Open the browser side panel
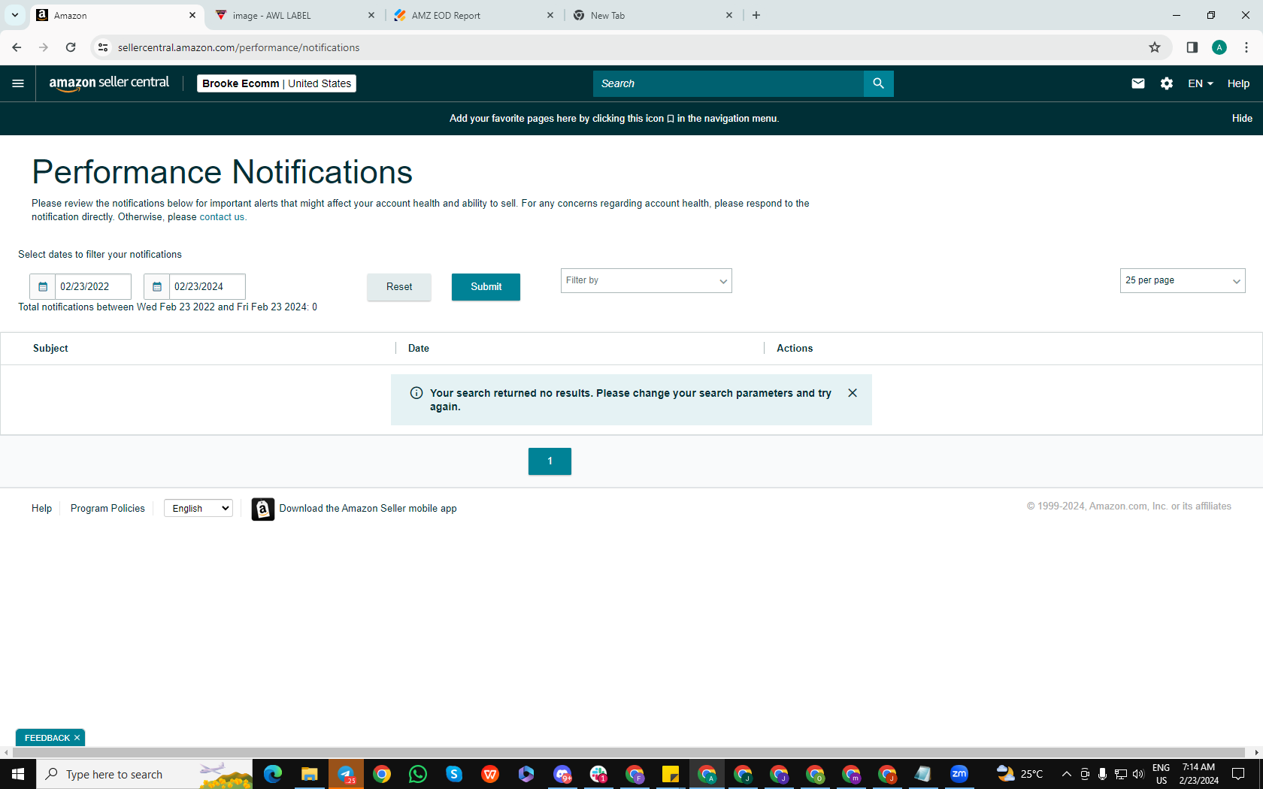Viewport: 1263px width, 789px height. click(1192, 47)
